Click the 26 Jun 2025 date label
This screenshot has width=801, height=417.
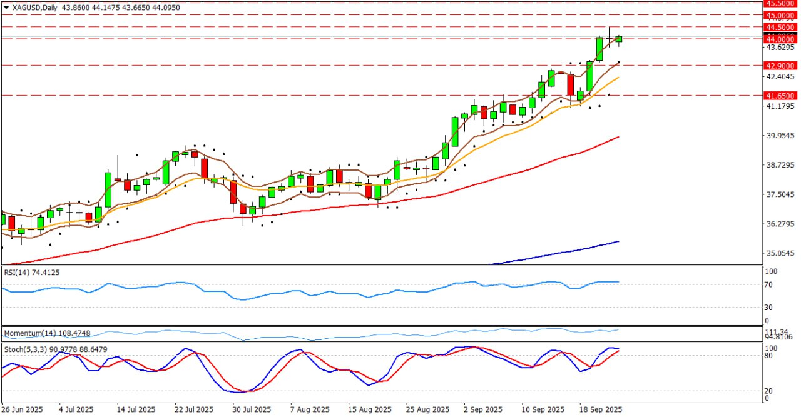point(23,409)
